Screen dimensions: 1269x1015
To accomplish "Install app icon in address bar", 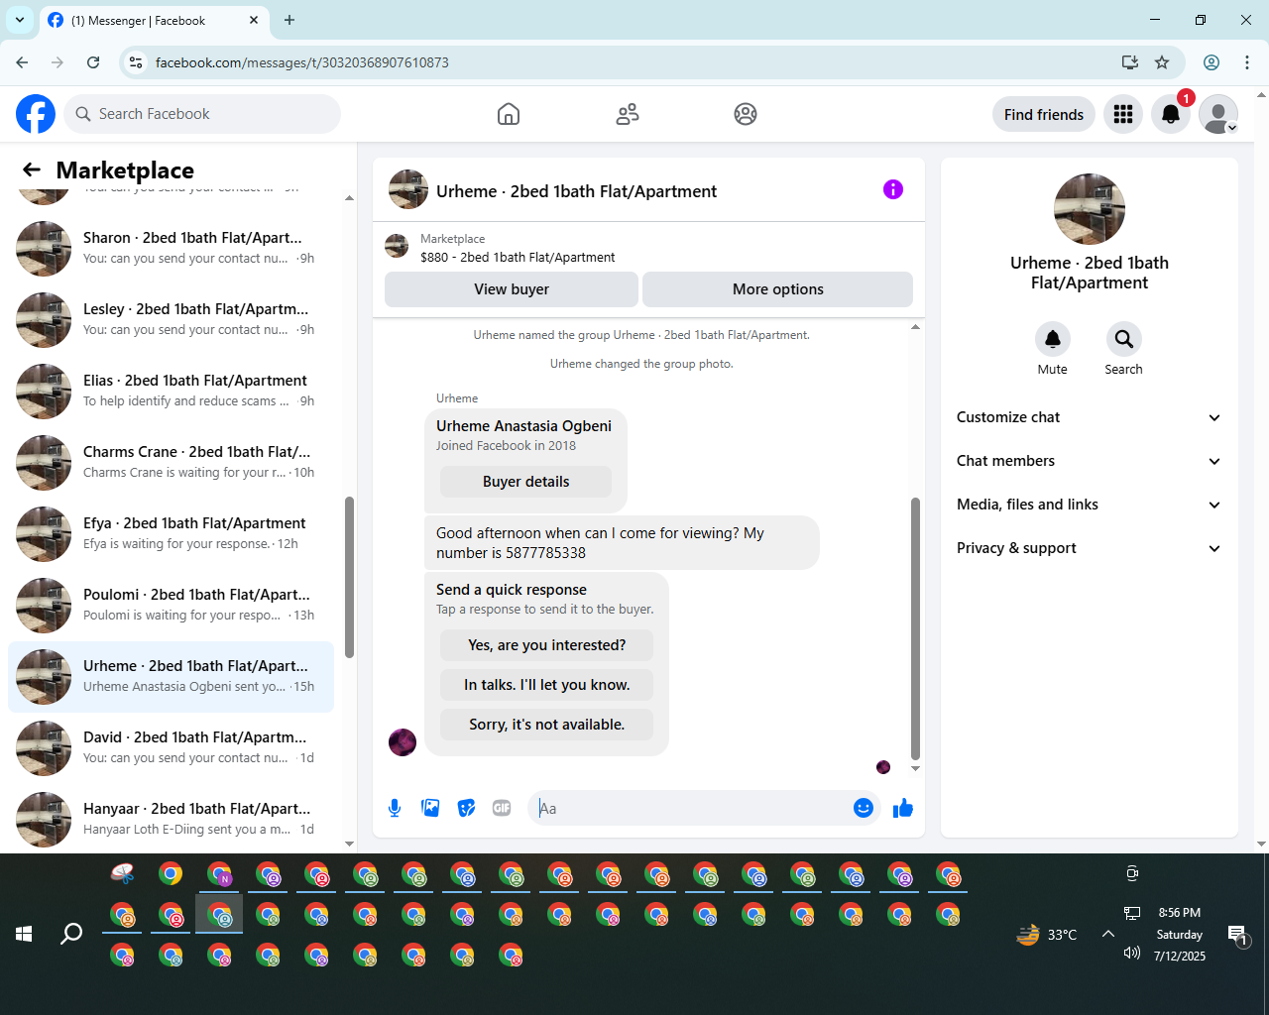I will (x=1130, y=62).
